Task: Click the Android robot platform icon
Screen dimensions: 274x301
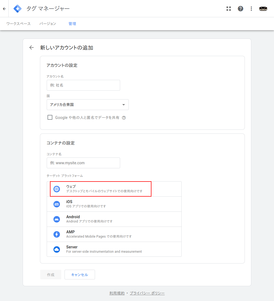Action: 57,219
